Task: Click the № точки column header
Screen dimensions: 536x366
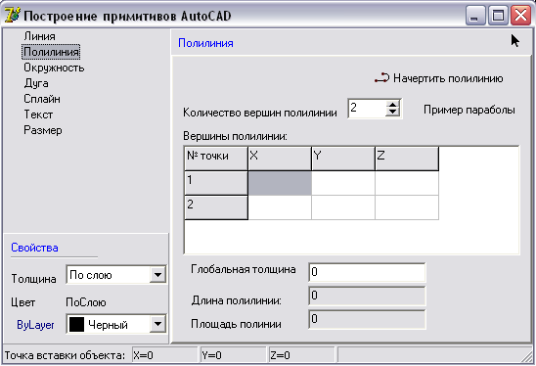Action: click(x=216, y=159)
